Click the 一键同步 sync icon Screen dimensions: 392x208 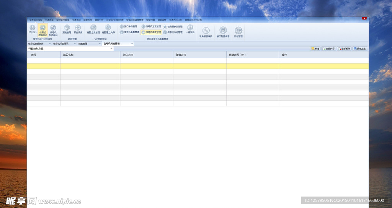pyautogui.click(x=190, y=28)
